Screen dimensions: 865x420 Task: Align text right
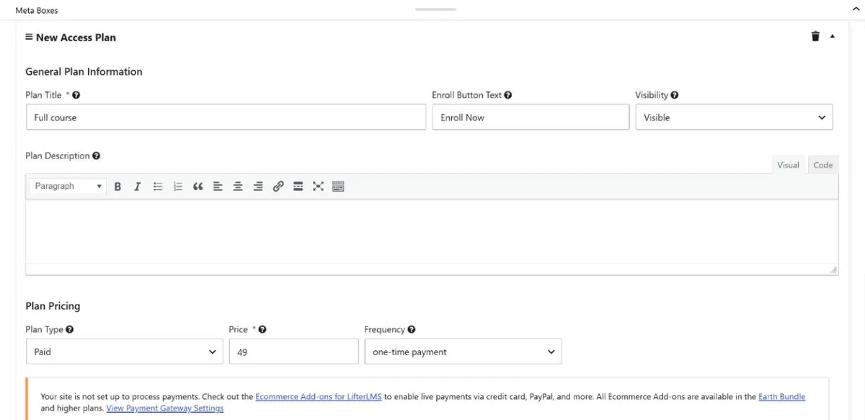[258, 187]
